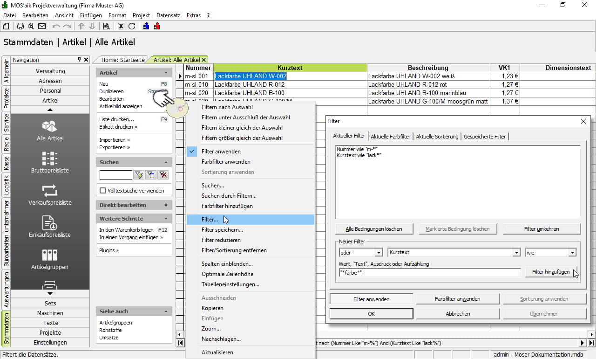The width and height of the screenshot is (596, 359).
Task: Open the 'wie' comparison dropdown
Action: click(x=572, y=253)
